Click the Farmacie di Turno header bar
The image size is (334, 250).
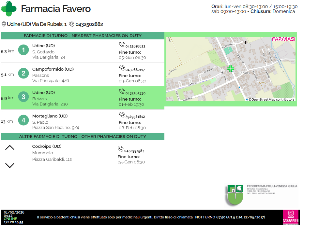tap(83, 36)
